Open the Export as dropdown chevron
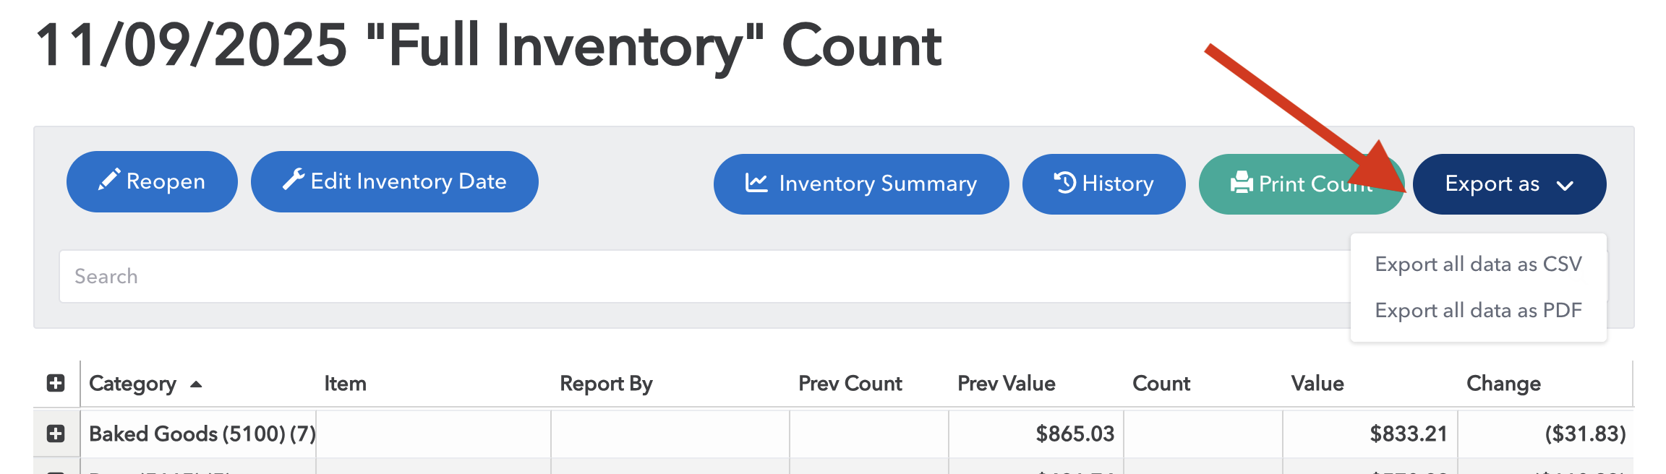 click(1565, 186)
